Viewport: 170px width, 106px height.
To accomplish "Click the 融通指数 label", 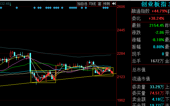I will pyautogui.click(x=140, y=11).
